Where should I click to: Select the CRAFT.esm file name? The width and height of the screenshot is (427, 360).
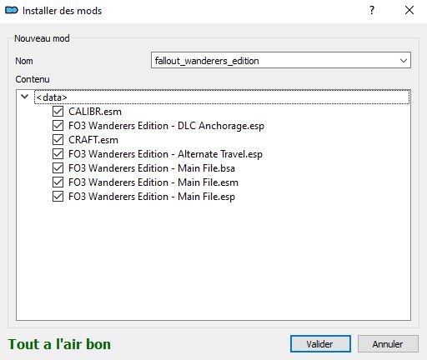[x=93, y=140]
